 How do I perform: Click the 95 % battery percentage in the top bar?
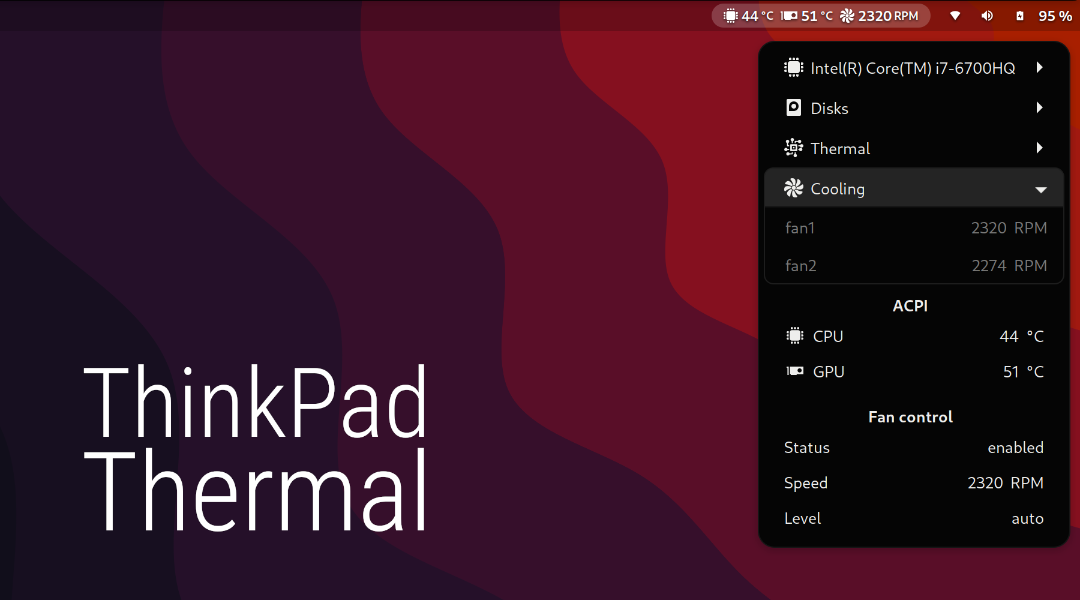pos(1055,16)
